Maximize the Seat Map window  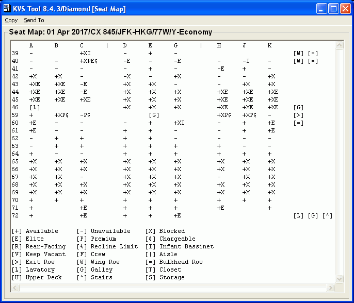pos(333,9)
